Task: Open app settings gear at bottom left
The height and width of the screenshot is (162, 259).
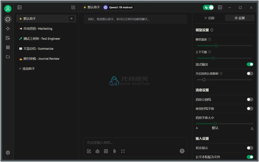Action: (x=8, y=152)
